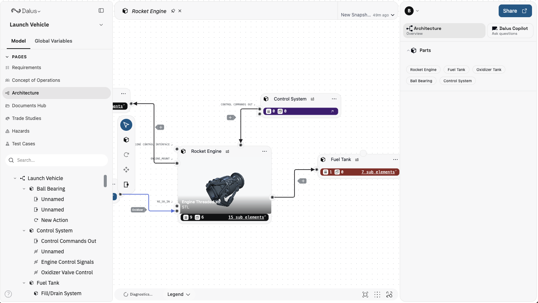Screen dimensions: 538x303
Task: Collapse the left sidebar panel
Action: (x=101, y=10)
